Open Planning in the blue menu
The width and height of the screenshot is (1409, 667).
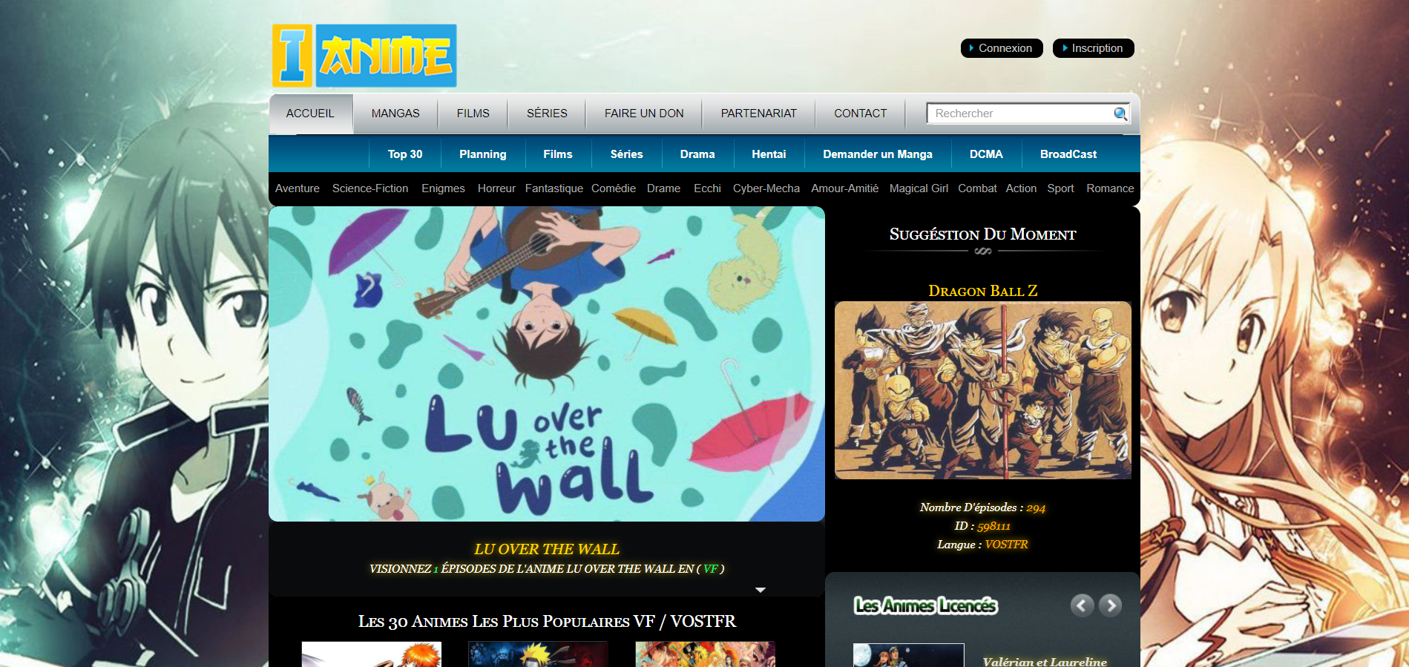[x=482, y=154]
